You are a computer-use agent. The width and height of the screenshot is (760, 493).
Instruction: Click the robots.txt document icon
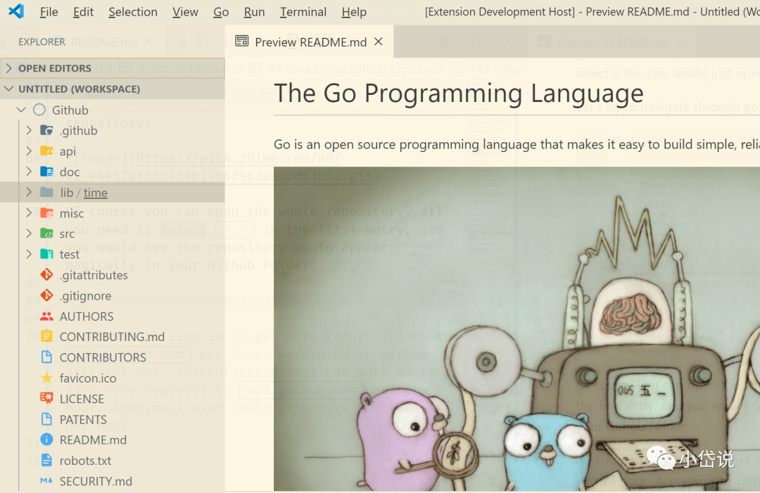tap(46, 461)
